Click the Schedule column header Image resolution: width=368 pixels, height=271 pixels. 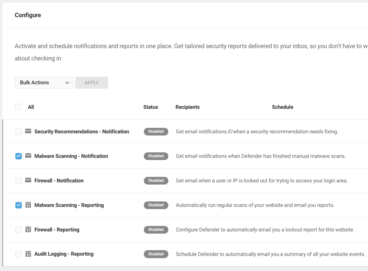point(282,107)
